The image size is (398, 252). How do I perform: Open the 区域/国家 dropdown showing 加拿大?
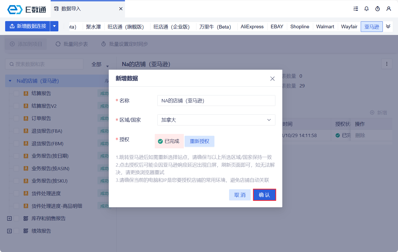[x=216, y=120]
